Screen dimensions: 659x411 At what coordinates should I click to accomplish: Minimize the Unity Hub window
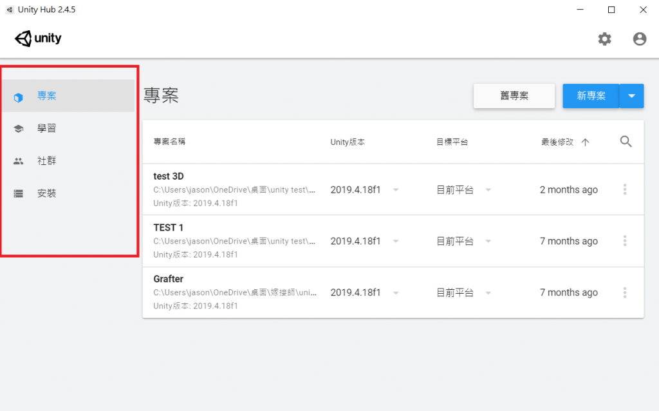tap(580, 9)
